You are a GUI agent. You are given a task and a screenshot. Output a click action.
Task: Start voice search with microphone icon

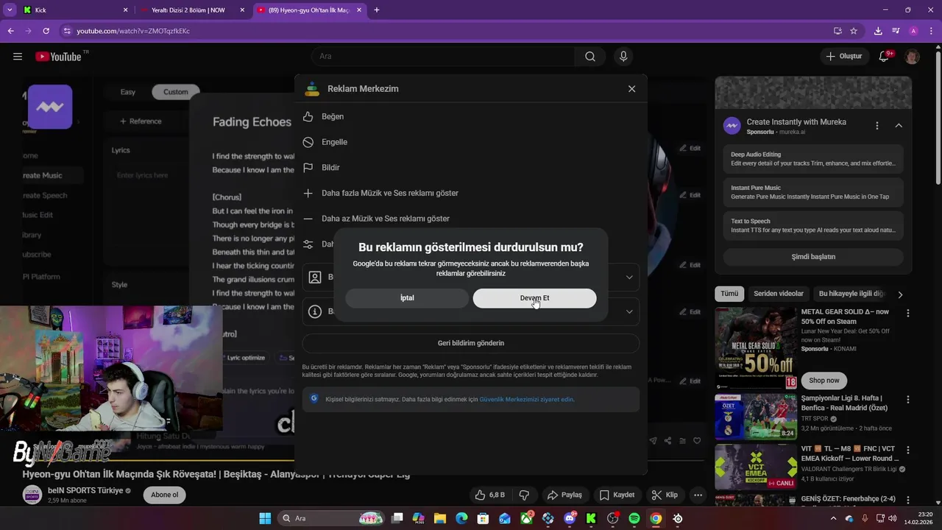(623, 57)
